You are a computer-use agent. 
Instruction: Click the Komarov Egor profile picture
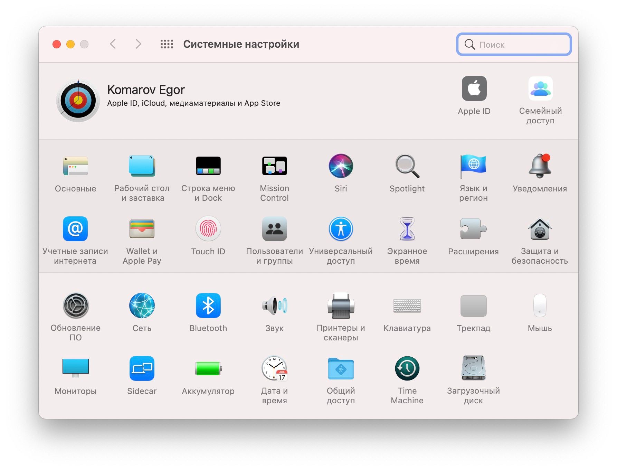click(78, 101)
